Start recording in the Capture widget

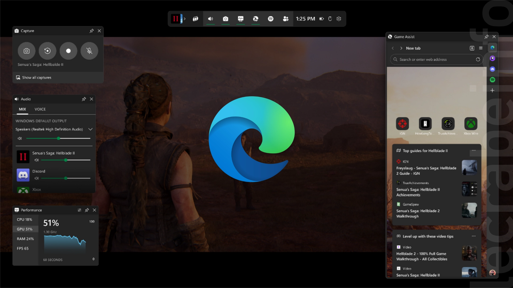[68, 51]
